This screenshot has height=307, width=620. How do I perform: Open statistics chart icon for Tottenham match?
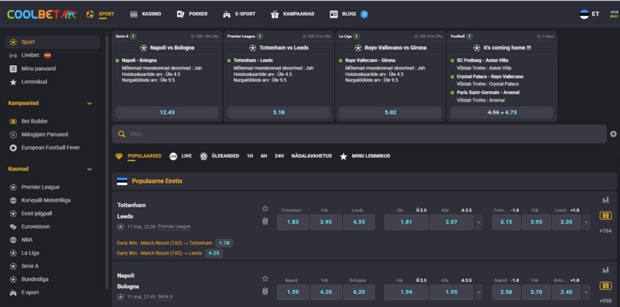pos(605,200)
